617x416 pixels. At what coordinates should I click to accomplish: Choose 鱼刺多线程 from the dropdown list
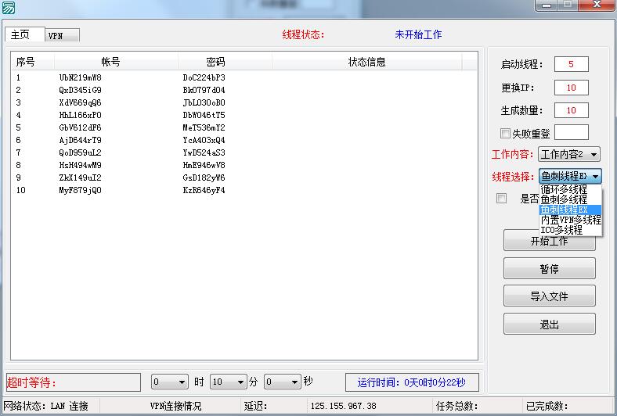pyautogui.click(x=564, y=199)
